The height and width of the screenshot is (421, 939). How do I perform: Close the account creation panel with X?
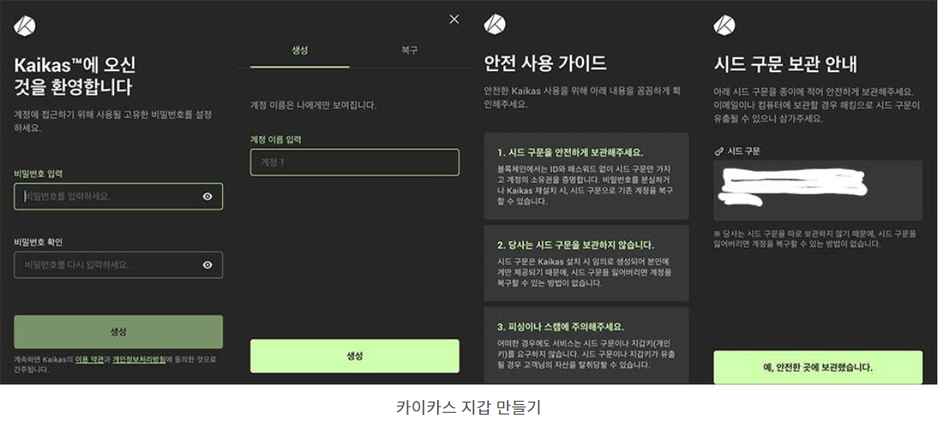[455, 19]
